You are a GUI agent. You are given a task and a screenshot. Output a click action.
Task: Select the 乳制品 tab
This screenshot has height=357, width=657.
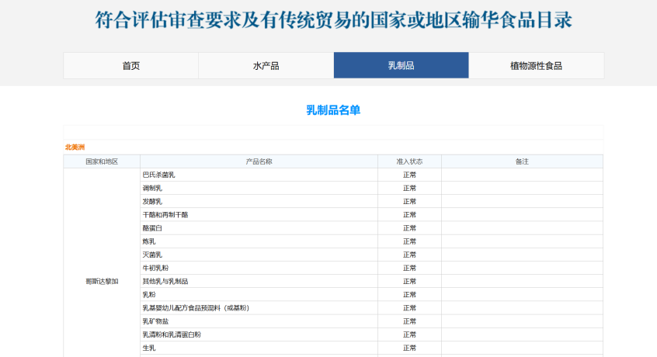point(401,66)
